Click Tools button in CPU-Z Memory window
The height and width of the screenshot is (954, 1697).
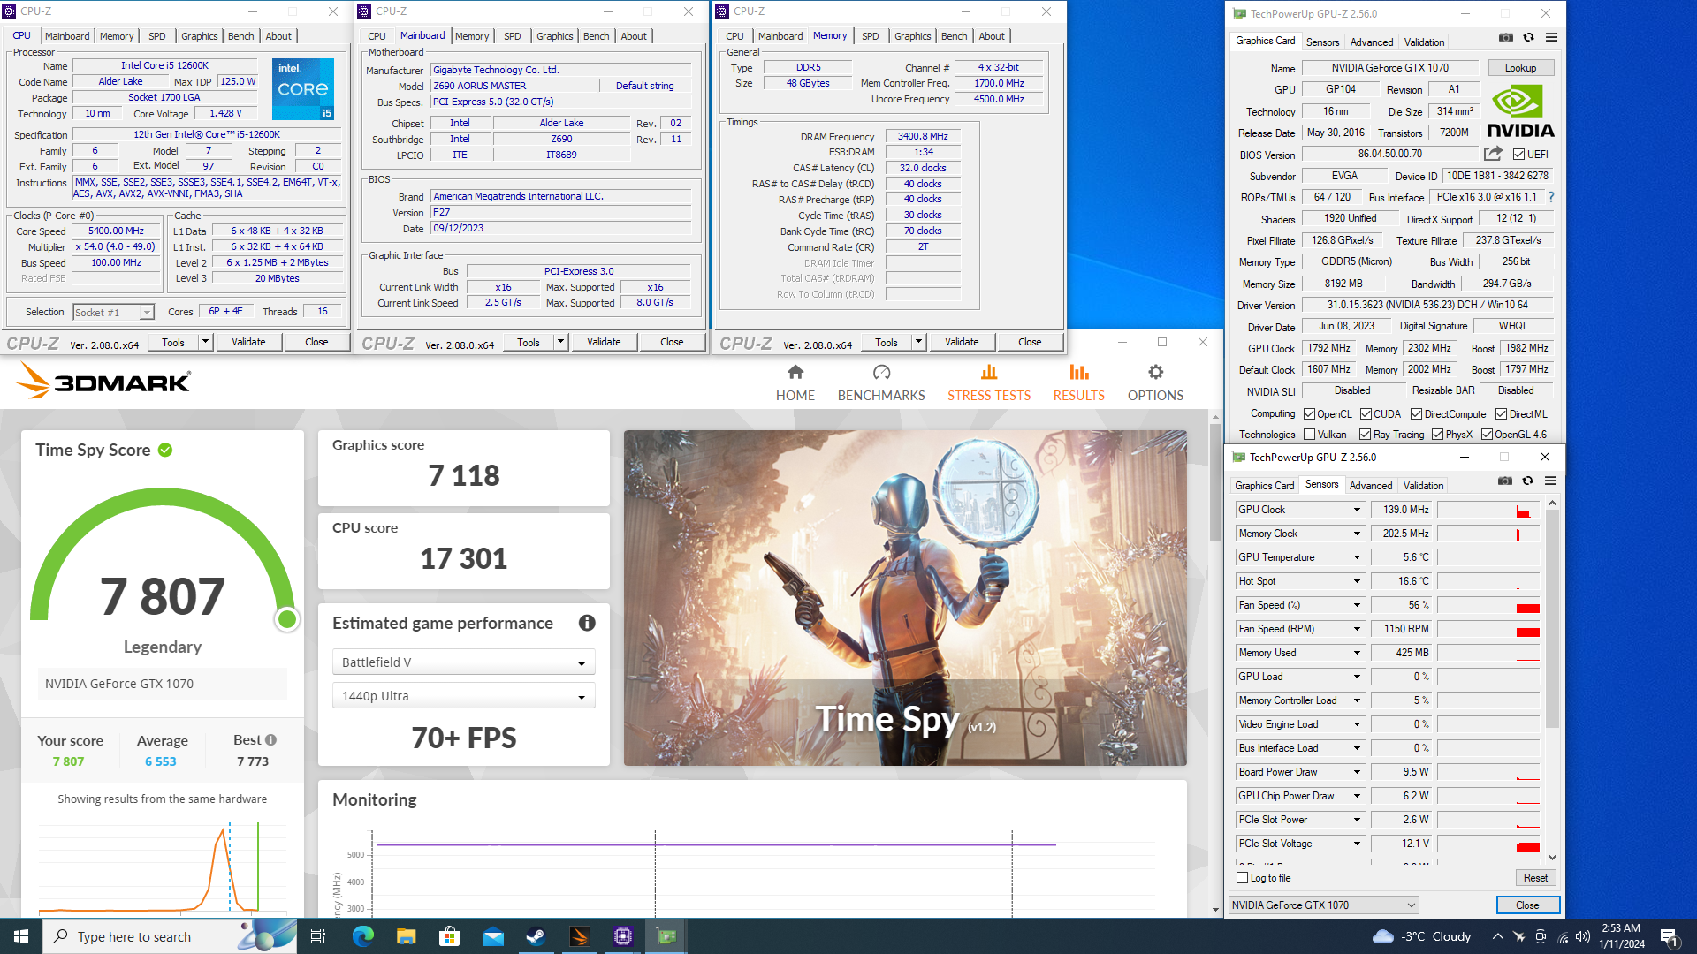tap(886, 343)
